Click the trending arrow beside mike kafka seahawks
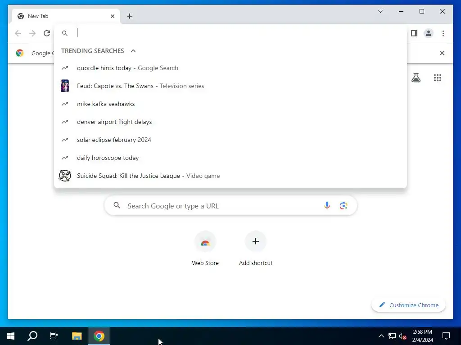461x345 pixels. [65, 104]
